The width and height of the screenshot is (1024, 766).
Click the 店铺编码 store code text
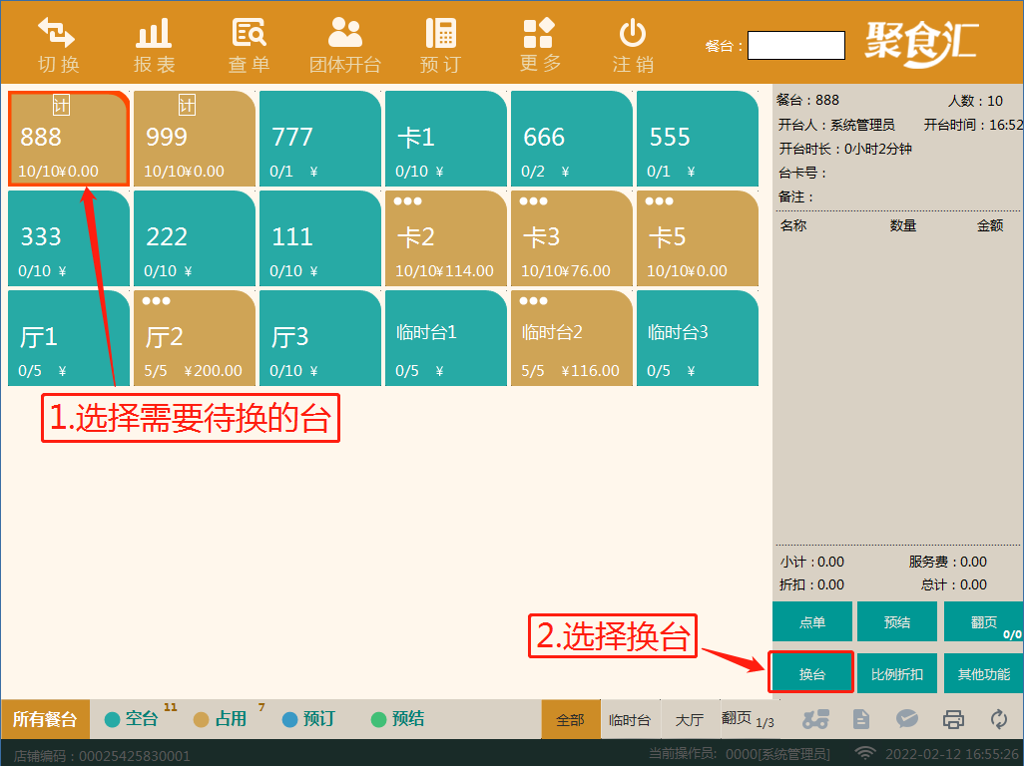click(102, 756)
